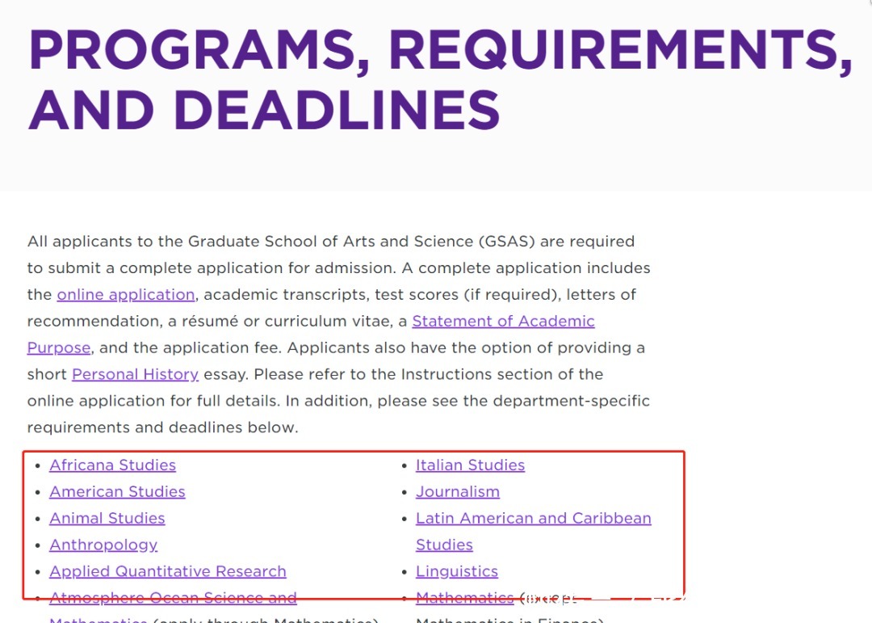Open the Latin American and Caribbean Studies link
872x623 pixels.
click(533, 518)
